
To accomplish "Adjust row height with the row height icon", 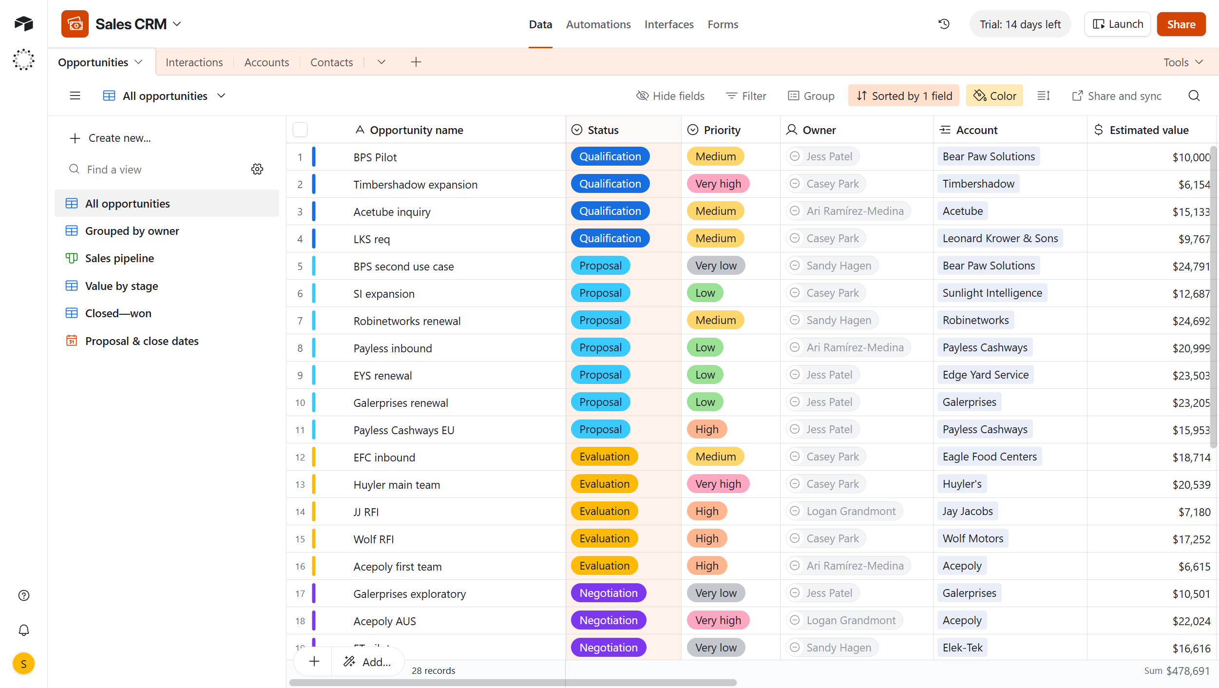I will tap(1044, 96).
